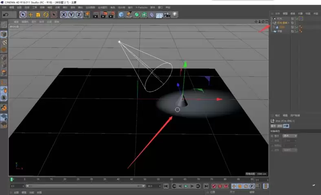Image resolution: width=321 pixels, height=195 pixels.
Task: Switch to the highlighted Object tab in attributes
Action: 286,126
